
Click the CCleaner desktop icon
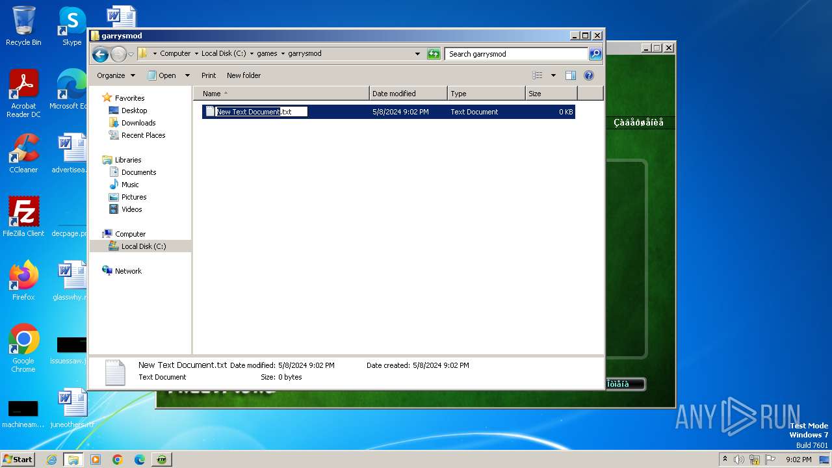tap(23, 153)
